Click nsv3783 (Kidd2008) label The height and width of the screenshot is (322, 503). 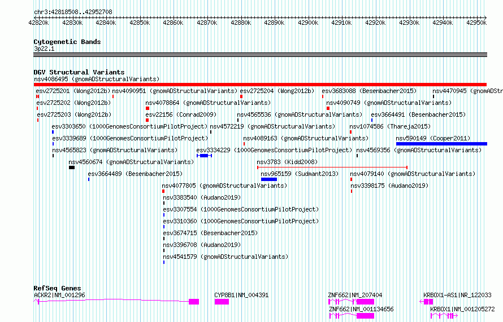(x=287, y=162)
